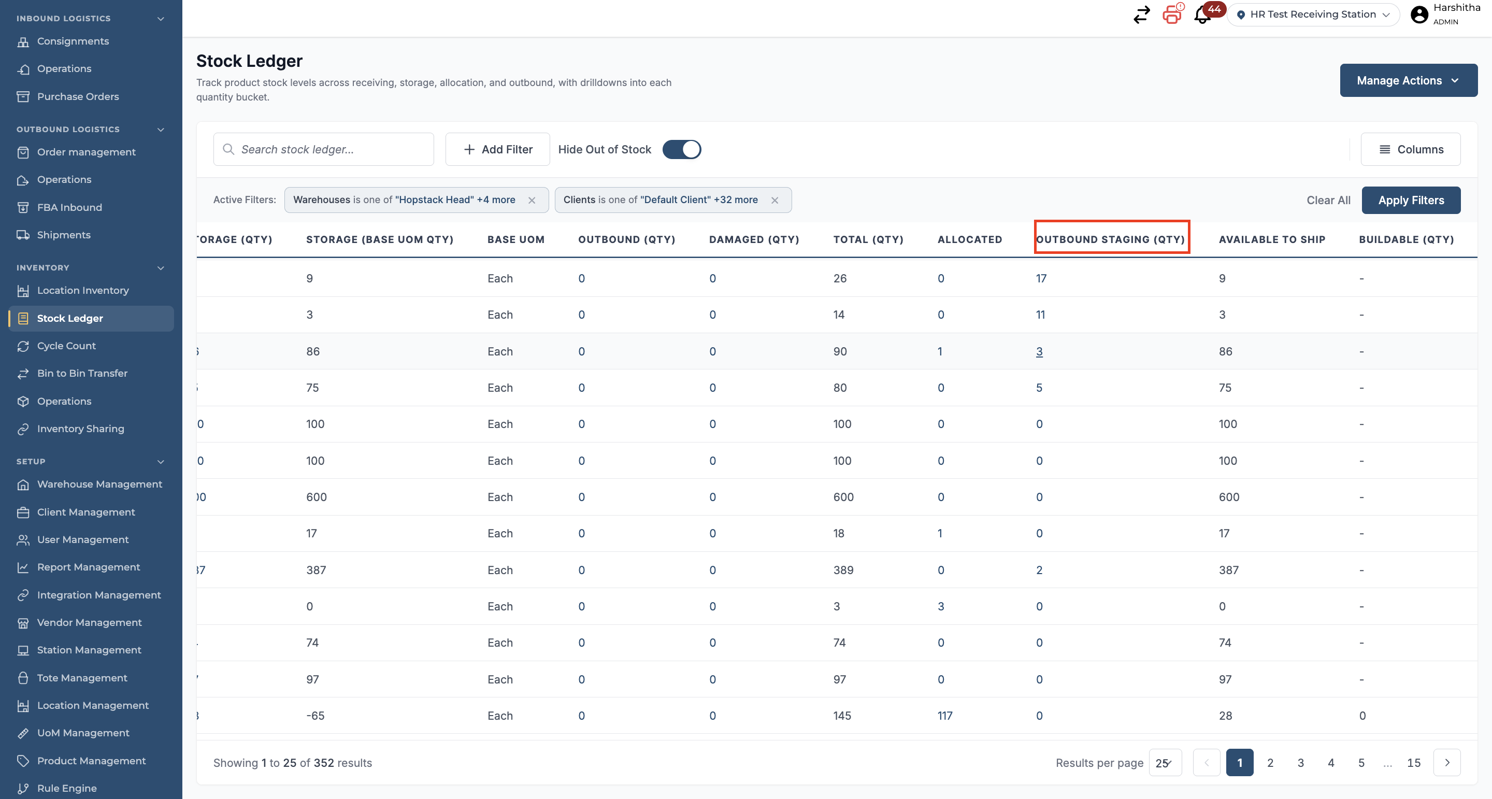Click the Bin to Bin Transfer icon
The width and height of the screenshot is (1492, 799).
[x=23, y=373]
